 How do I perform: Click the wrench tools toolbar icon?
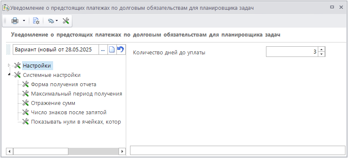[66, 21]
